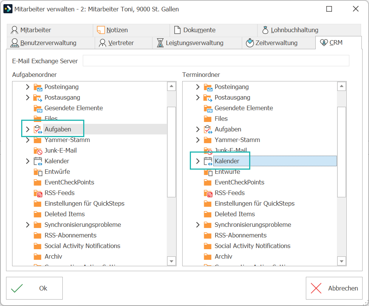Screen dimensions: 369x306
Task: Click RSS-Feeds folder icon in Terminordner
Action: pyautogui.click(x=208, y=193)
